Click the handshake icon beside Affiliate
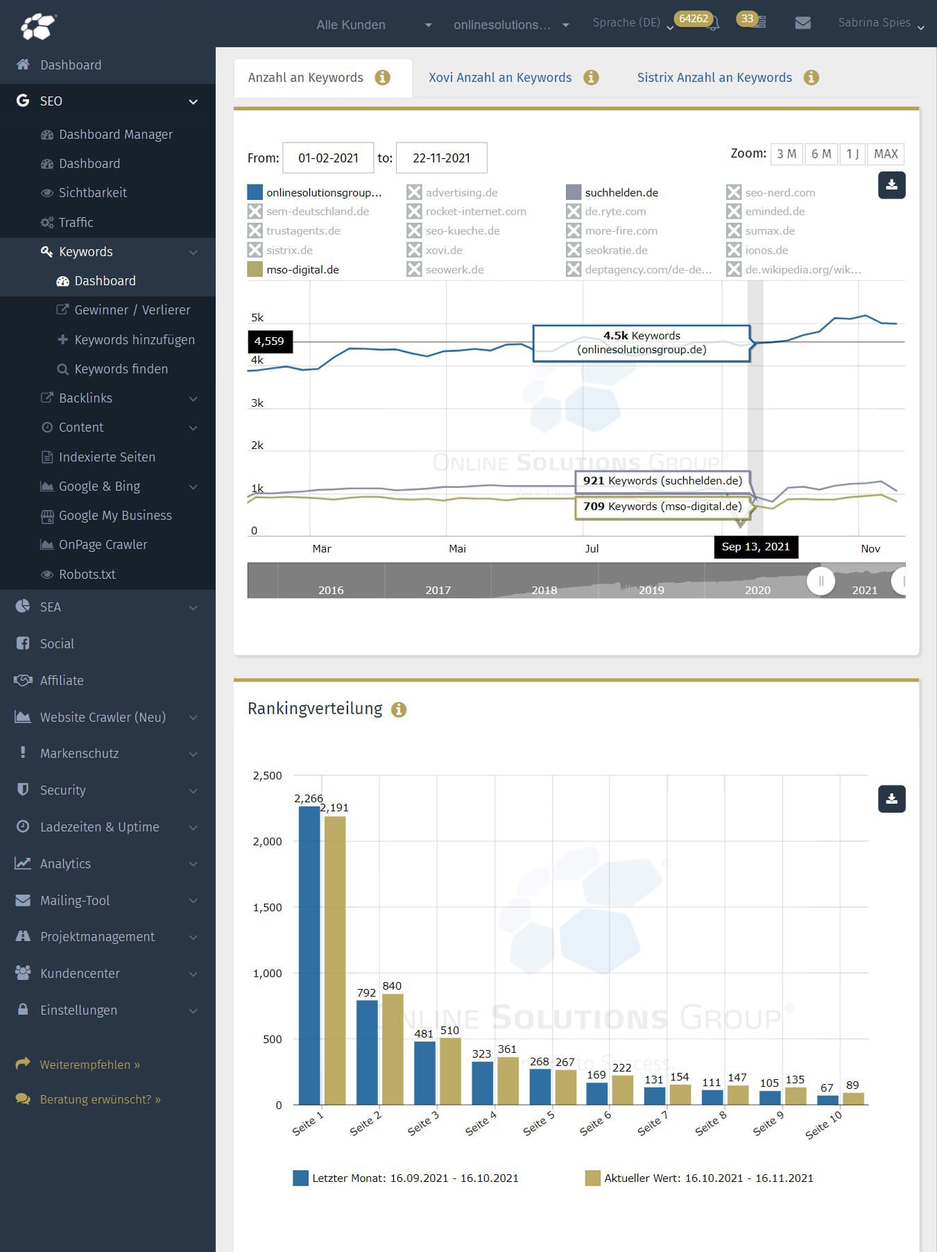The image size is (937, 1252). coord(23,680)
